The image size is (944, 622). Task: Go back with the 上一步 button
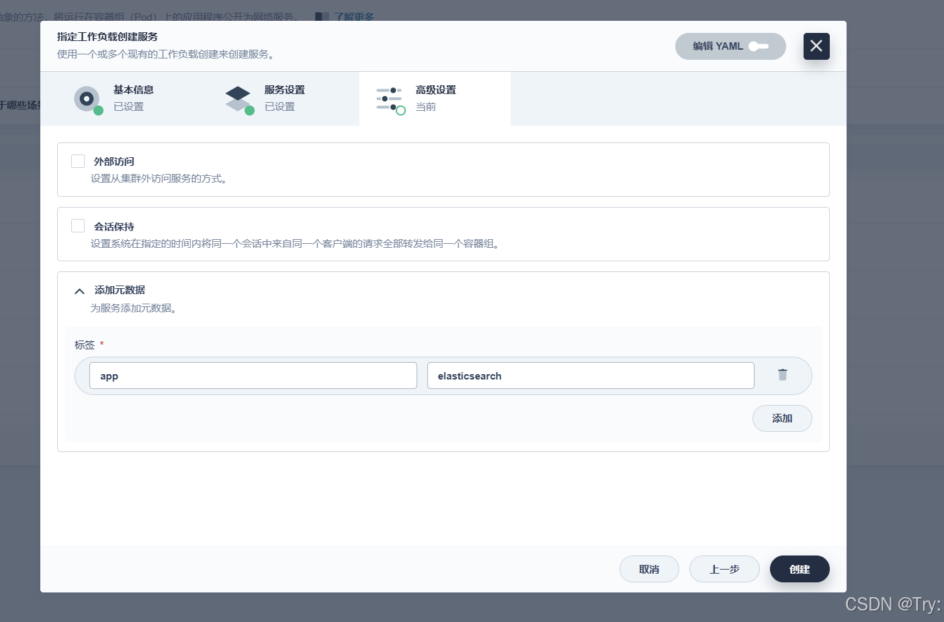724,569
